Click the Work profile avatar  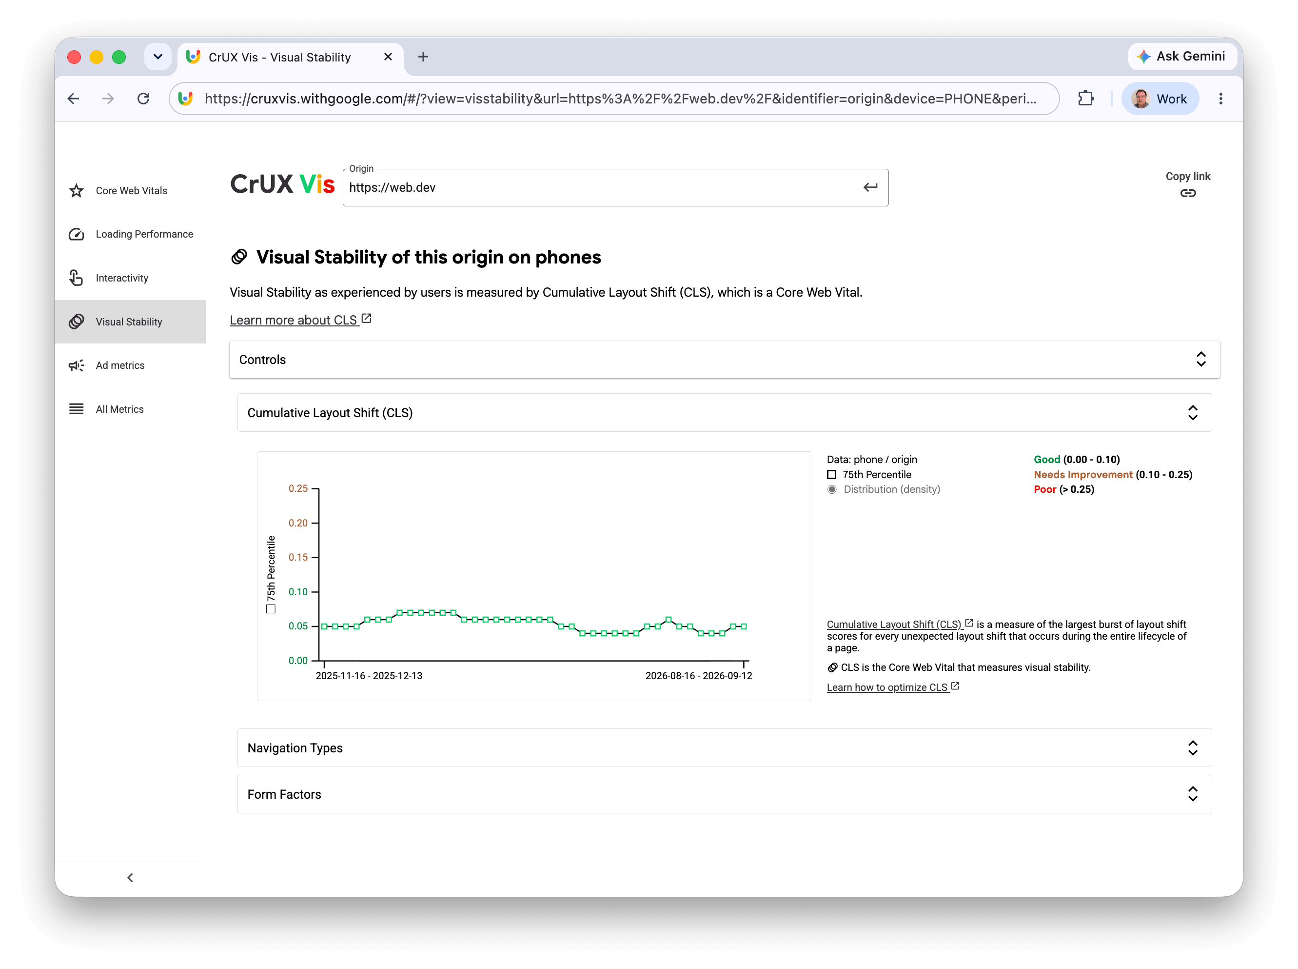[x=1141, y=99]
